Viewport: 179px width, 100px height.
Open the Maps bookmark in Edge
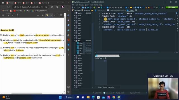(27, 11)
